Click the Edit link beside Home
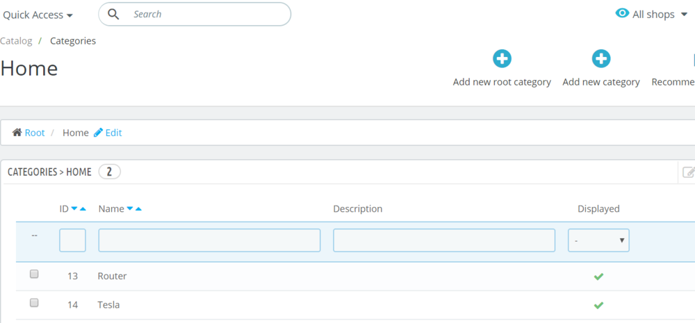Viewport: 695px width, 323px height. (x=113, y=133)
